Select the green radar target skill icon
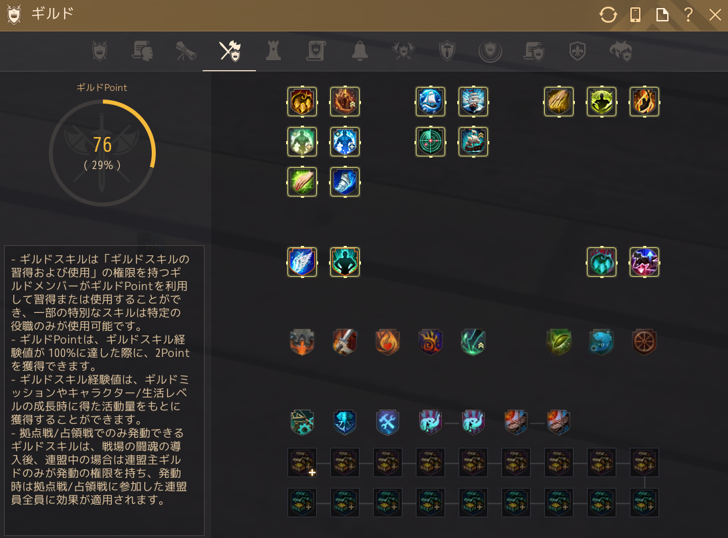728x538 pixels. click(x=431, y=142)
